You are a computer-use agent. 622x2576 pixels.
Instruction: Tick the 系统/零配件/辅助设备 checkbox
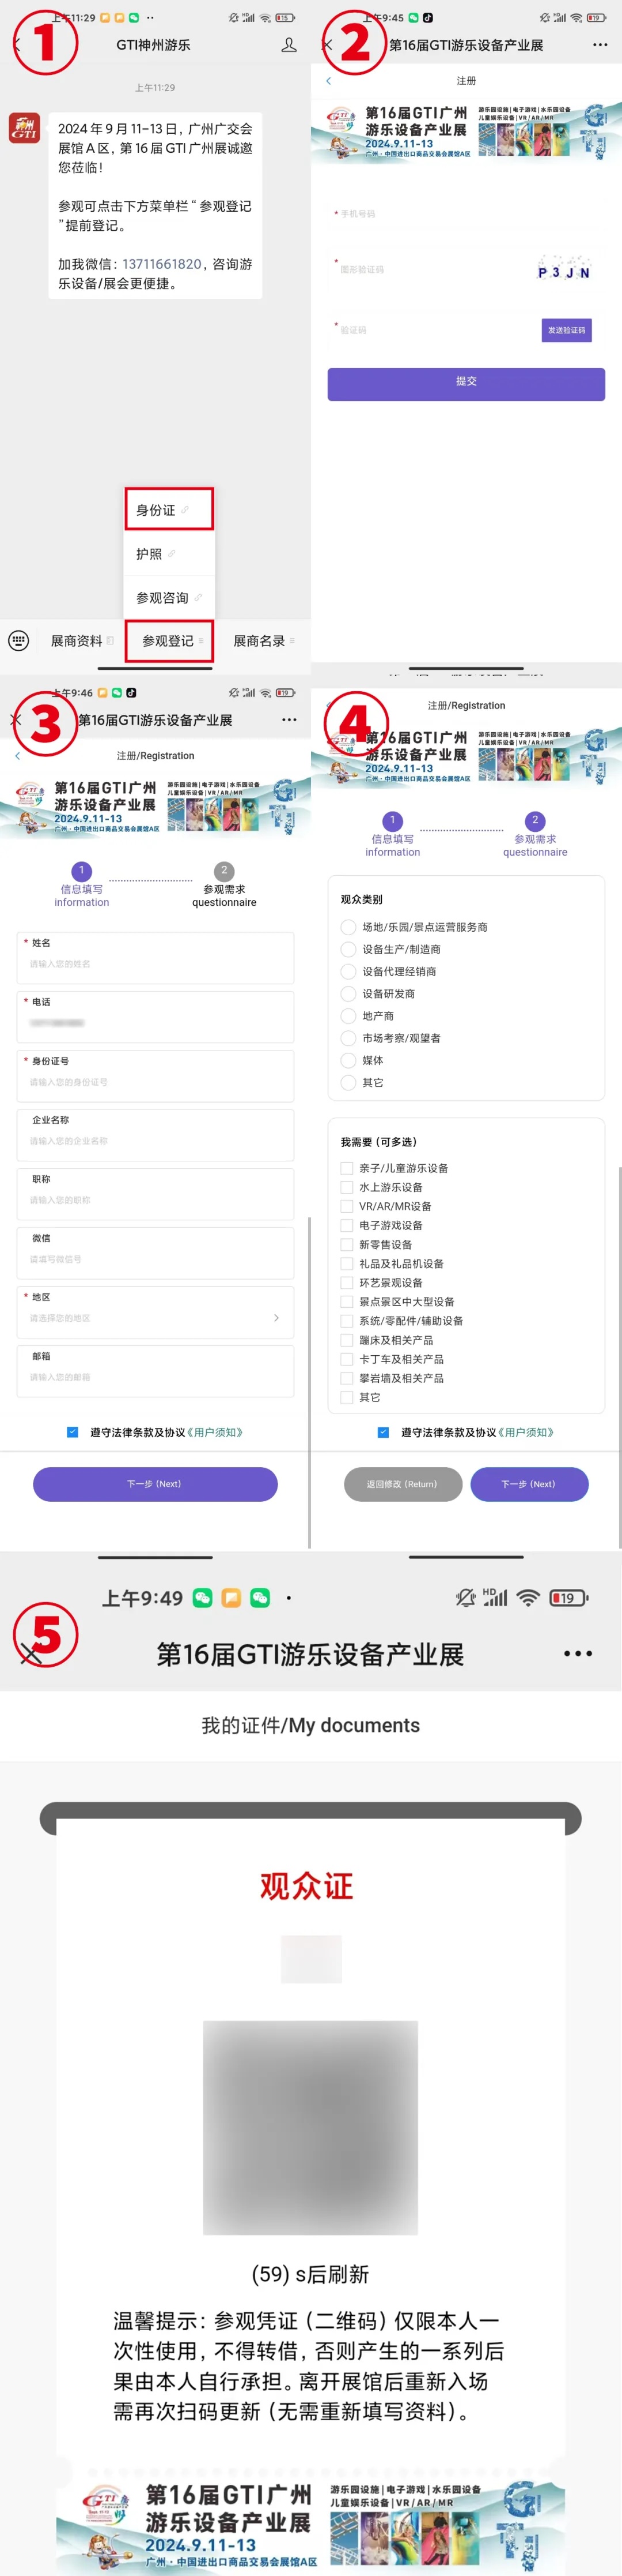[347, 1321]
